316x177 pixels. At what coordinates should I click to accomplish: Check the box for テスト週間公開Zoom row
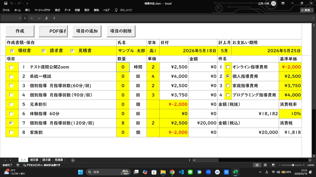[11, 67]
